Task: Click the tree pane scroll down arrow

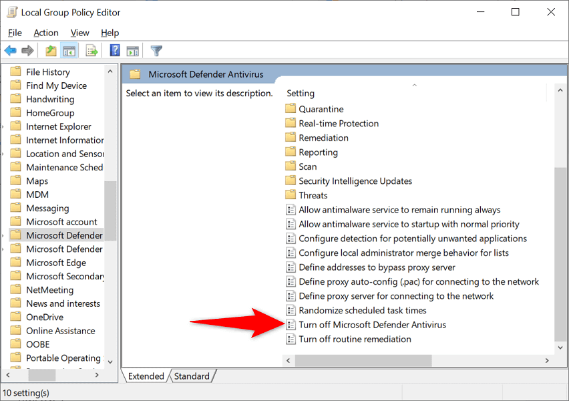Action: 110,362
